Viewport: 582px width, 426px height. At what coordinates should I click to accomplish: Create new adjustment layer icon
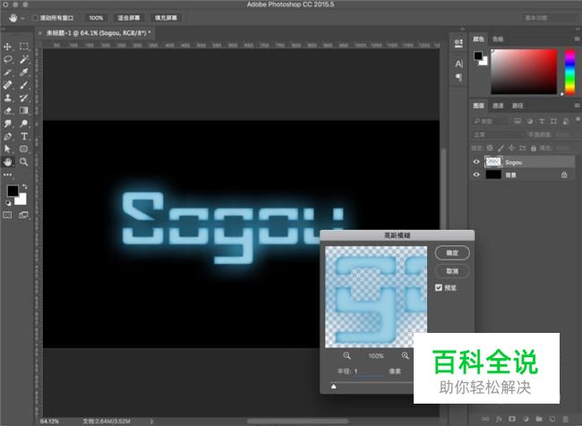pyautogui.click(x=526, y=419)
